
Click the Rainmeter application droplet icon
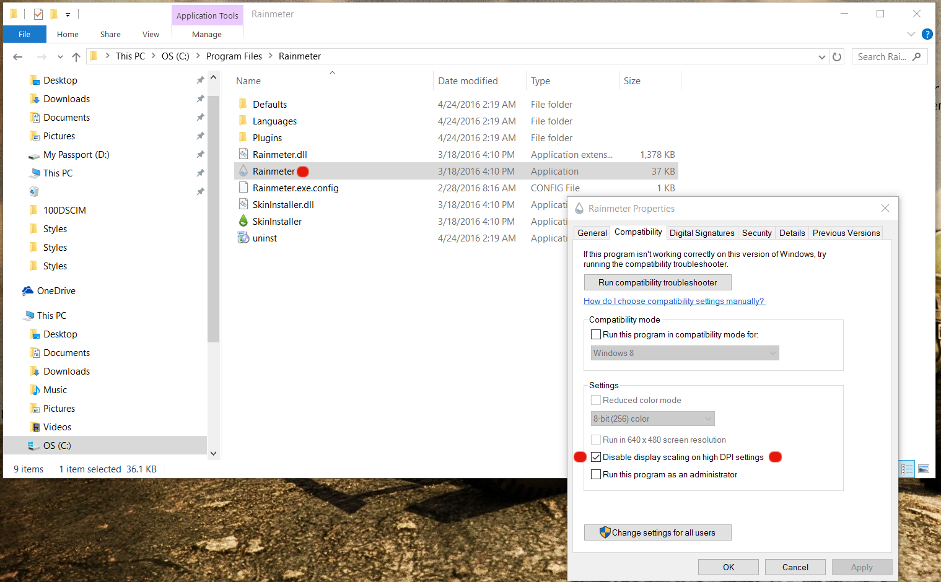click(243, 171)
